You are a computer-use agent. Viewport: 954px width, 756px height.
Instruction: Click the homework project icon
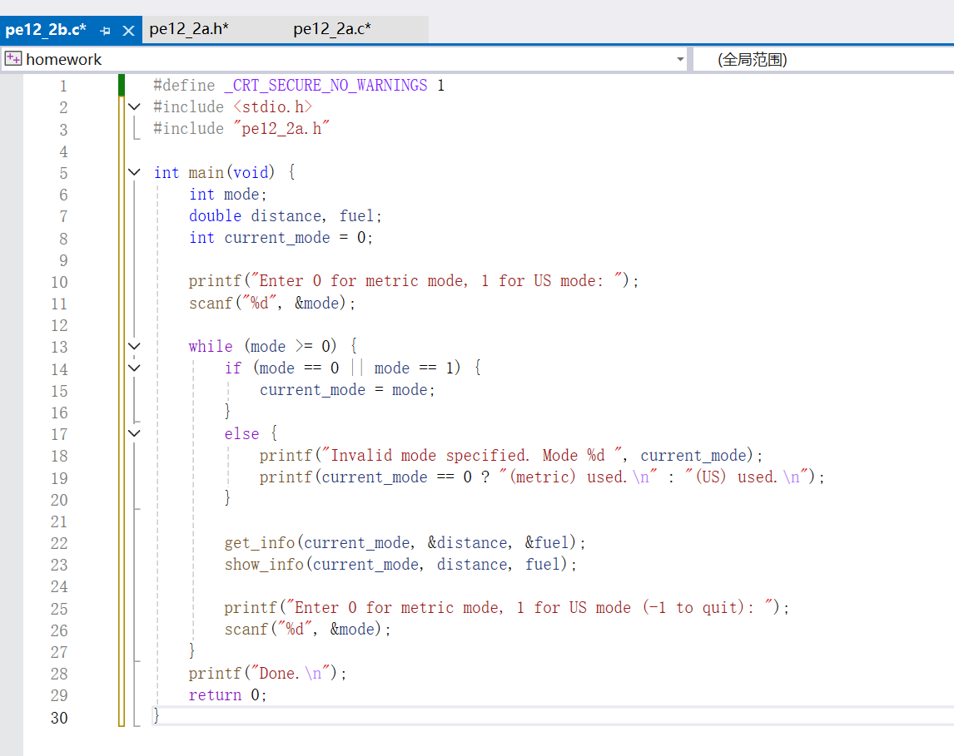[12, 59]
